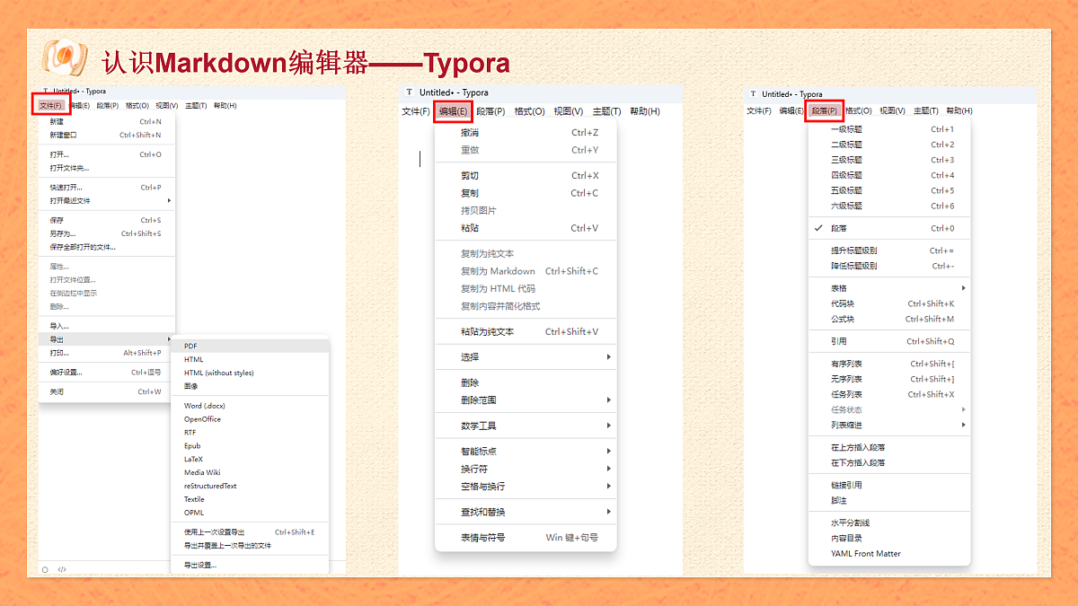Insert 代码块 from the Paragraph menu

891,303
